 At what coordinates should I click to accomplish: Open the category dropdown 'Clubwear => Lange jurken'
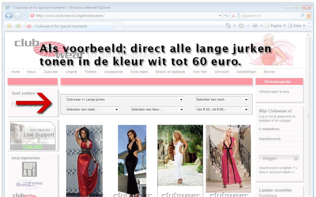[x=124, y=99]
